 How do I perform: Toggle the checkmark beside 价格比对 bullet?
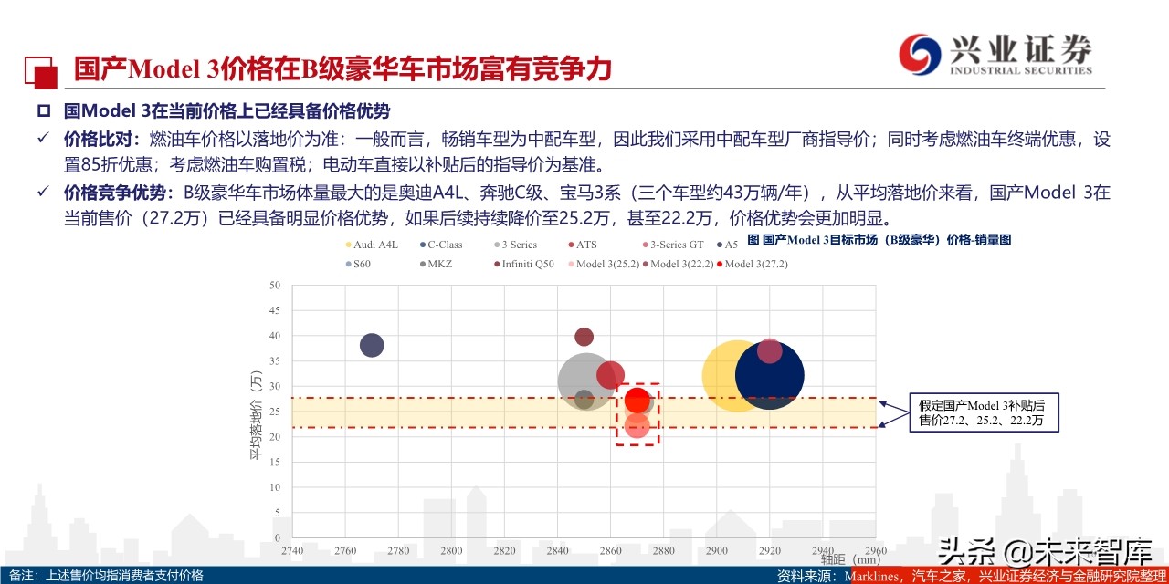point(44,138)
